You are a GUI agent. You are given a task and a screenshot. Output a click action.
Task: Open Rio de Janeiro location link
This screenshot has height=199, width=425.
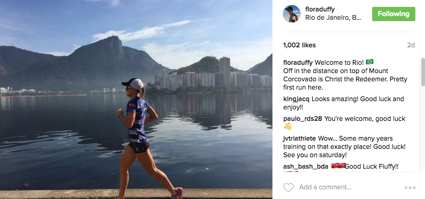pos(333,18)
